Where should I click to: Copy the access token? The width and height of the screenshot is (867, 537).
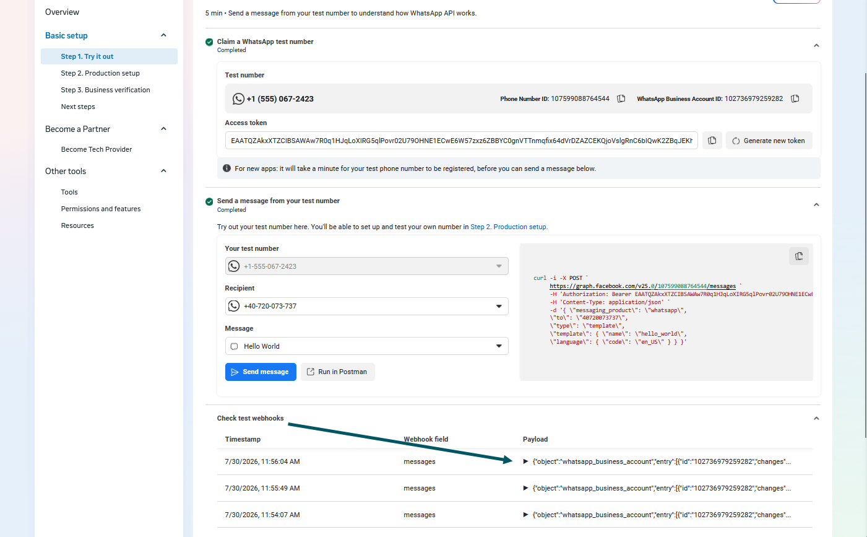712,141
